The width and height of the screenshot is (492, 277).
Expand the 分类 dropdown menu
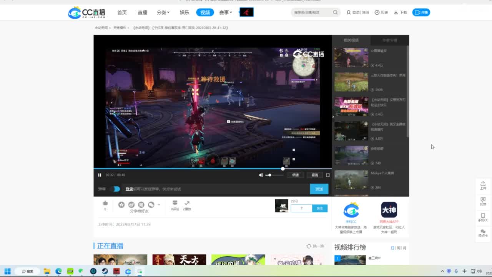163,12
